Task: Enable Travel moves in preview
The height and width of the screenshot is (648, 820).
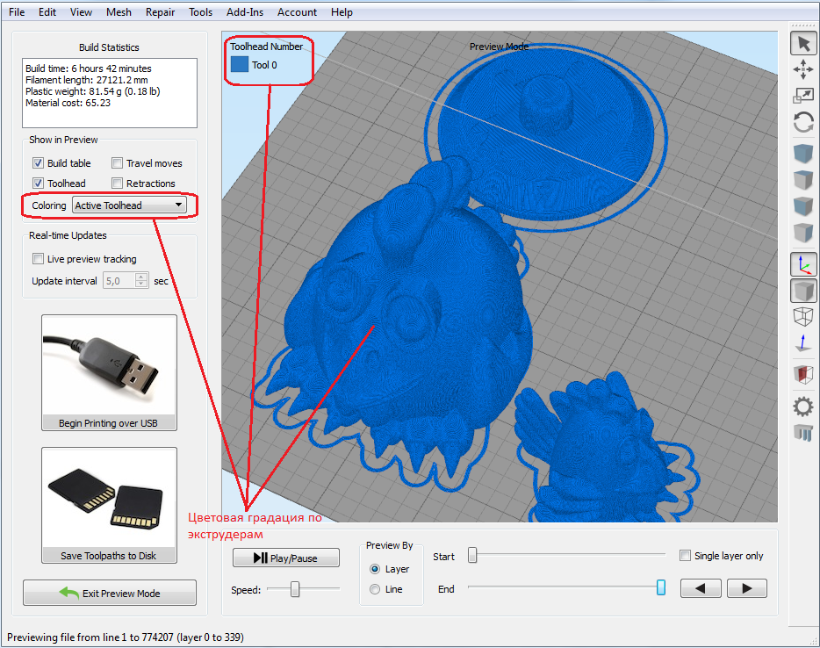Action: click(x=117, y=162)
